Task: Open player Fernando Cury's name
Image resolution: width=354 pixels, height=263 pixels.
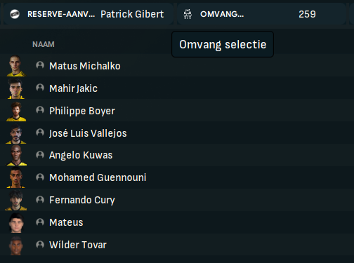Action: (x=82, y=200)
